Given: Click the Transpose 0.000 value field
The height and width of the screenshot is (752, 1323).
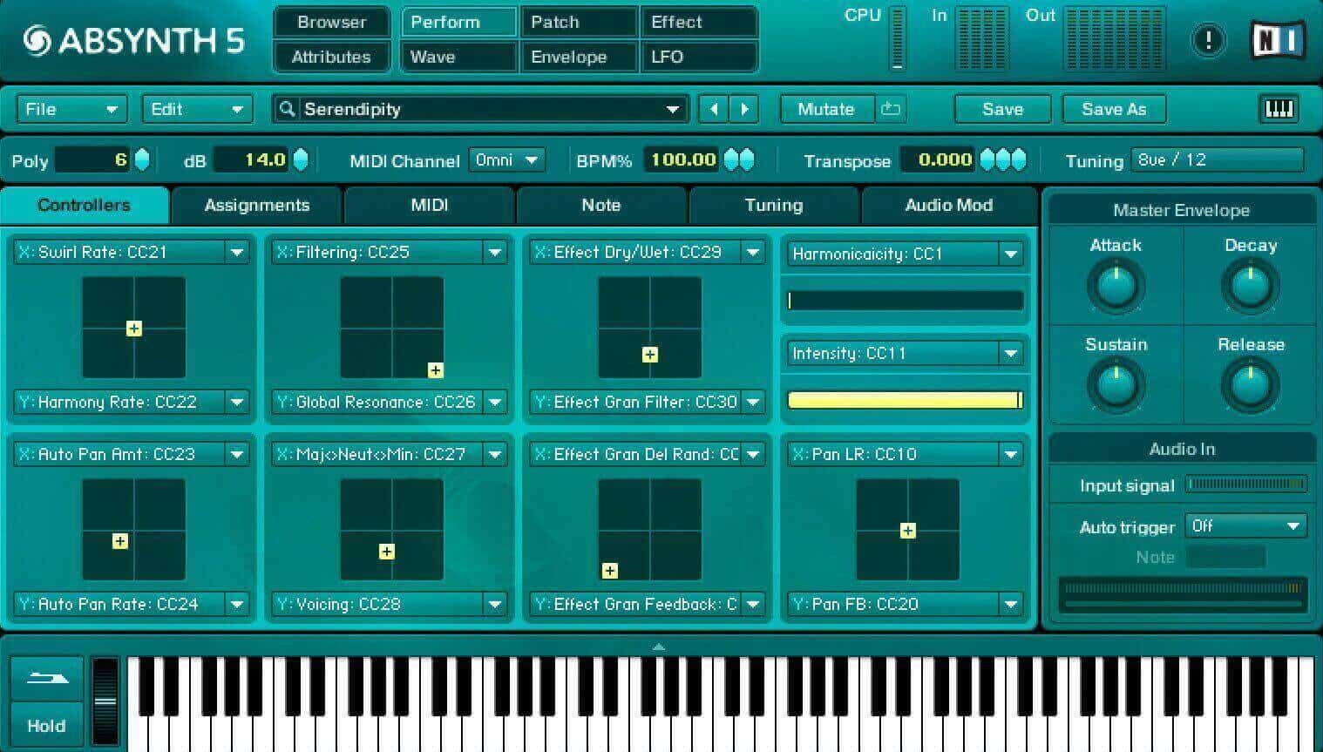Looking at the screenshot, I should click(x=938, y=159).
